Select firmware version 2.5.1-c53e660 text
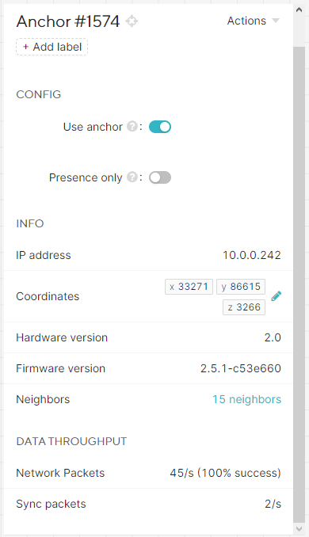 pos(241,368)
